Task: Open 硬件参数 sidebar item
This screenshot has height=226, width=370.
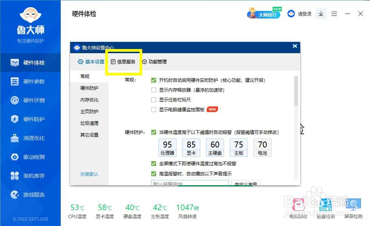Action: click(x=30, y=81)
